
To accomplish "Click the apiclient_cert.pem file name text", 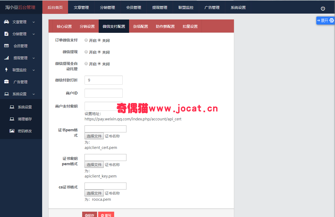I will pyautogui.click(x=101, y=148).
